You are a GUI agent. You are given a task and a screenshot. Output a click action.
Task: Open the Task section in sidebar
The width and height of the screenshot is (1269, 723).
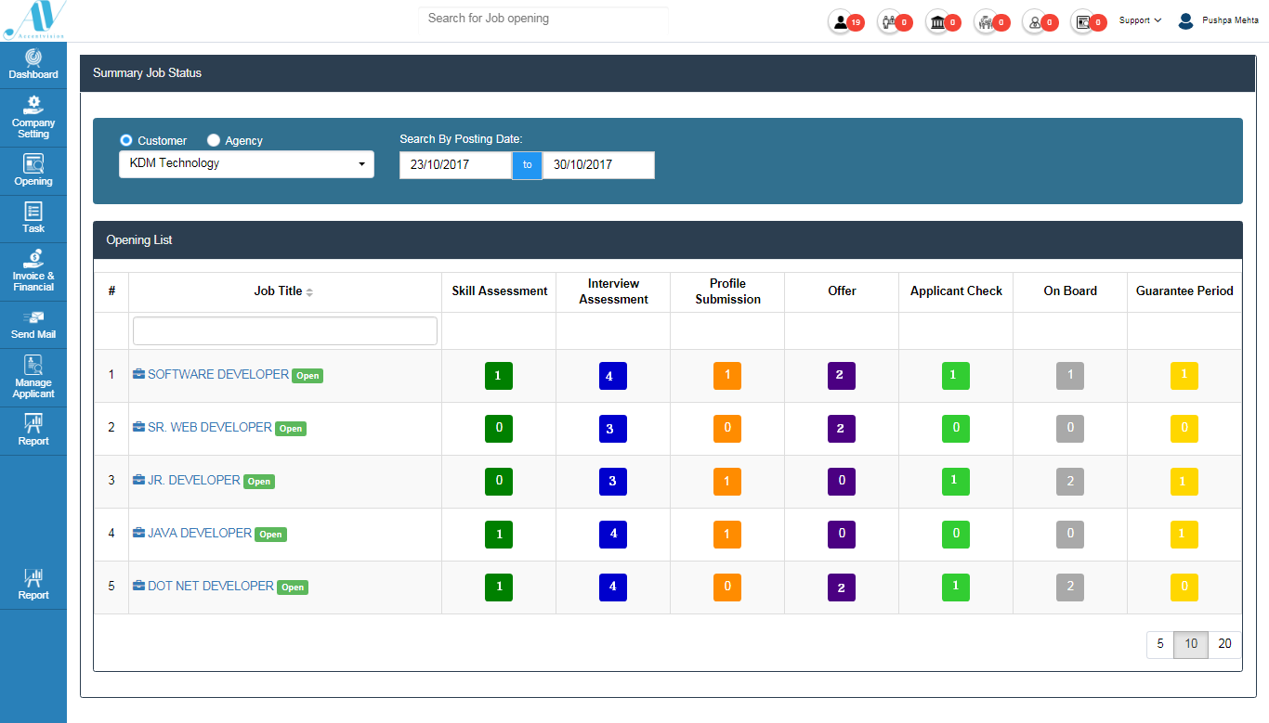(x=33, y=218)
